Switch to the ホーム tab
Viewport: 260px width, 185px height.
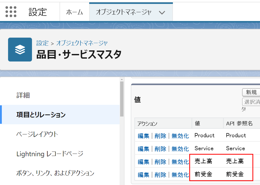(x=74, y=12)
